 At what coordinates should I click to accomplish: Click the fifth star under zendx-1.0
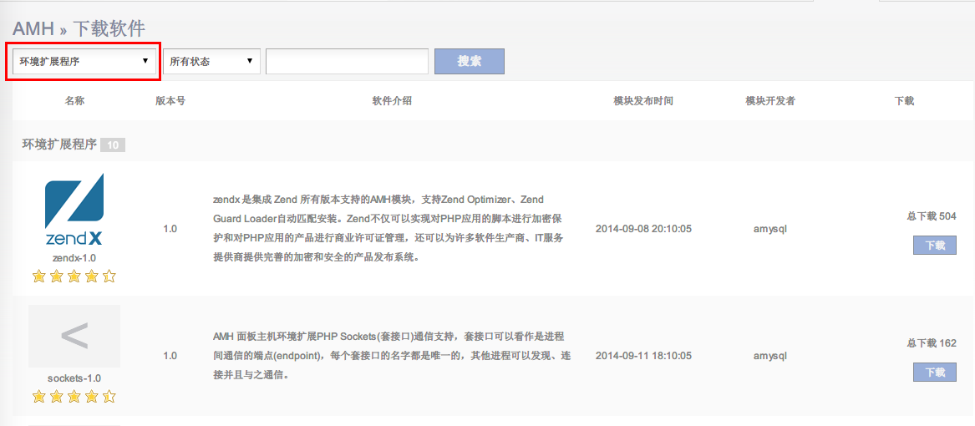point(109,276)
